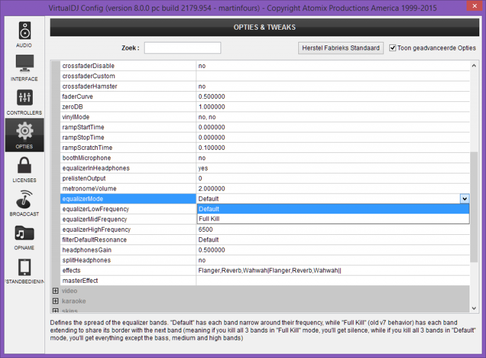The image size is (486, 358).
Task: Select the effects option row
Action: coord(265,271)
